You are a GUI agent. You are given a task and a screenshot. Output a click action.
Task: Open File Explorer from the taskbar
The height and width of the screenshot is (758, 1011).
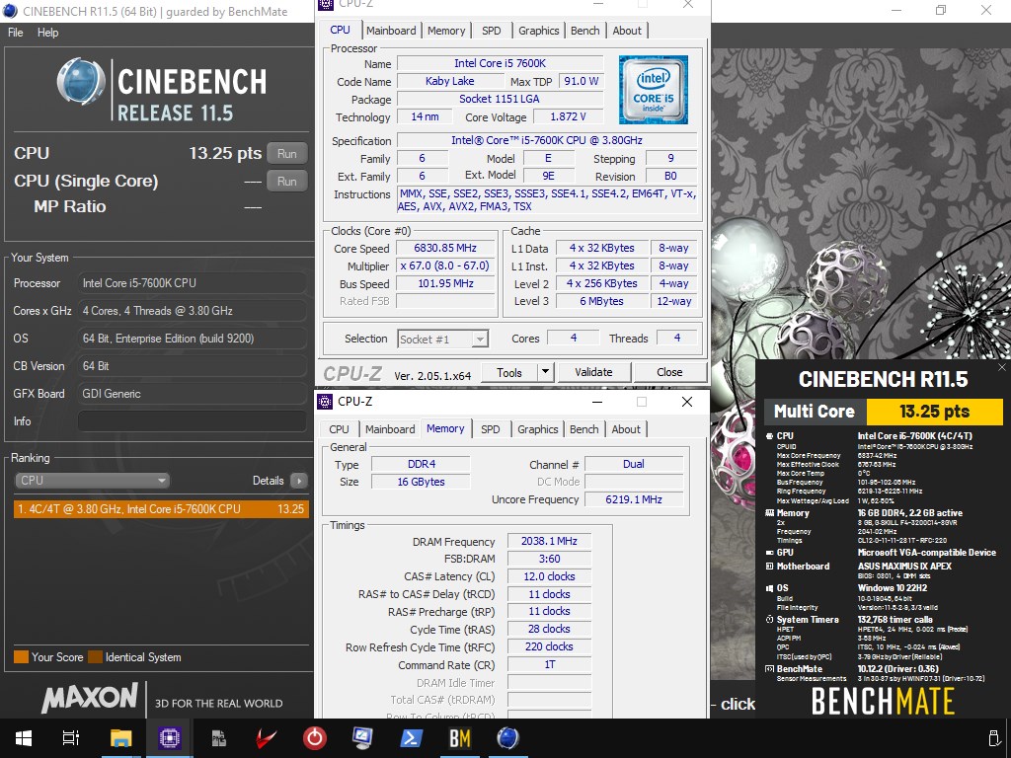[120, 738]
